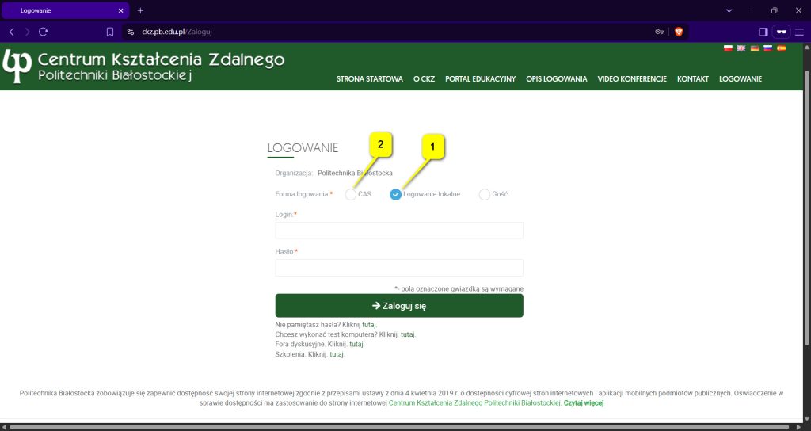Click tutaj link for forgotten password
This screenshot has height=431, width=811.
pos(369,325)
